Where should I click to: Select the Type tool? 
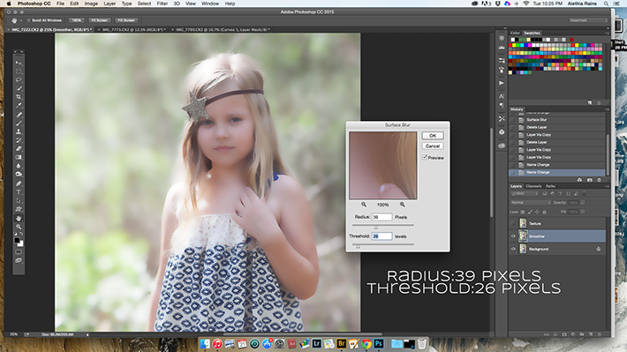19,192
